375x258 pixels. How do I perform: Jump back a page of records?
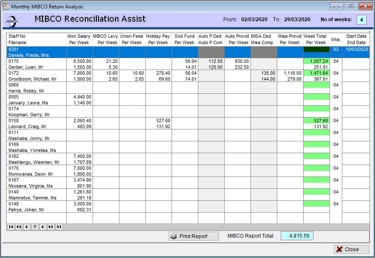tap(19, 227)
